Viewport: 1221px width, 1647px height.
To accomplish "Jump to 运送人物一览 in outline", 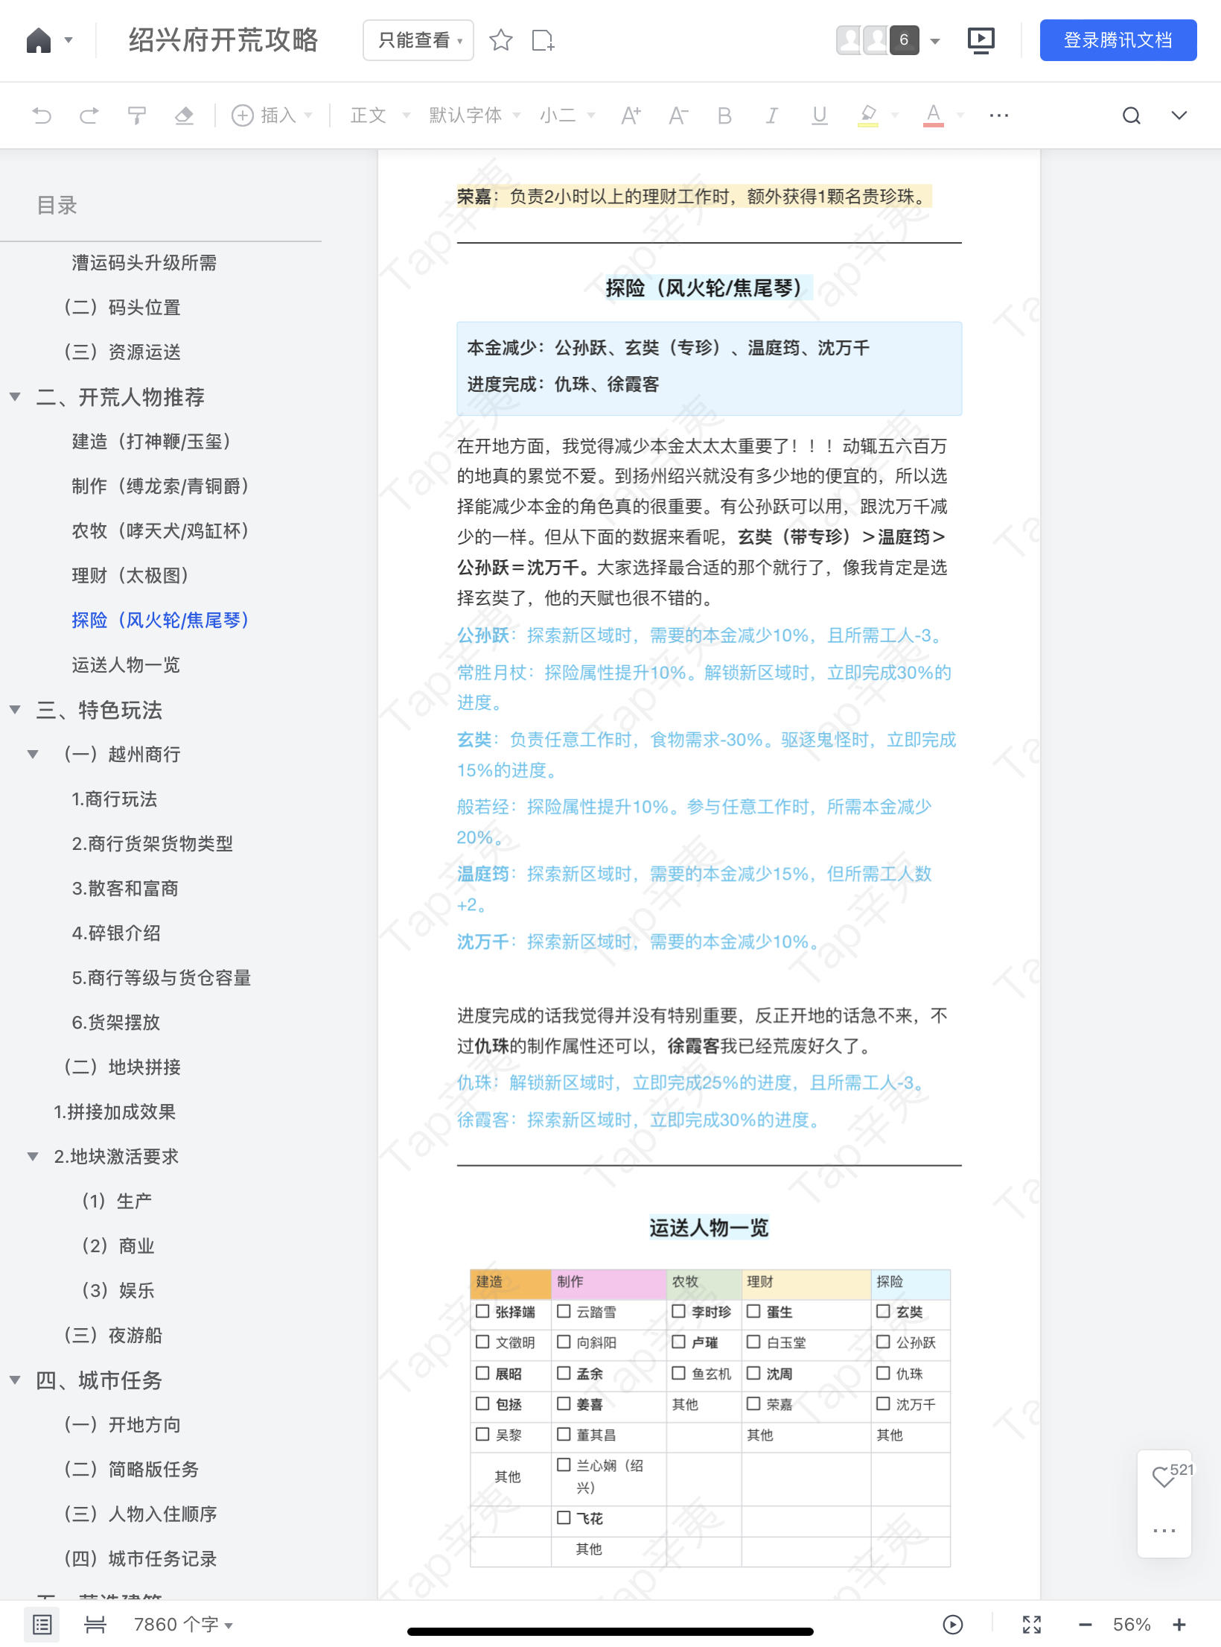I will coord(126,665).
